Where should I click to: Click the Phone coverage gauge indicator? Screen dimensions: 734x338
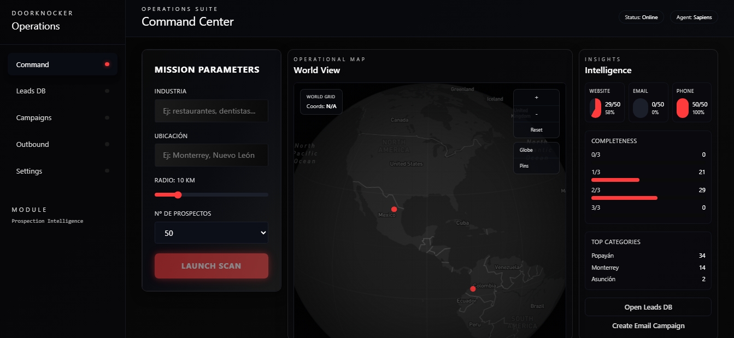coord(683,108)
